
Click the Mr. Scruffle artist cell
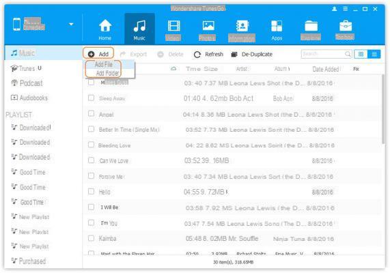click(x=243, y=239)
